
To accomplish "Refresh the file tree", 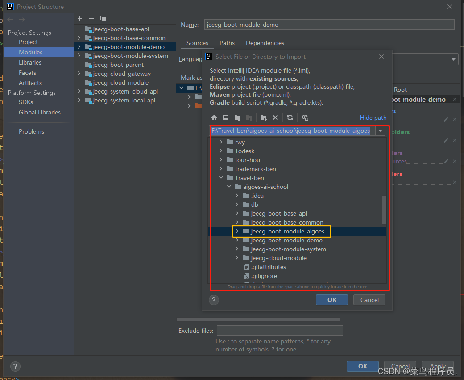I will click(x=290, y=118).
